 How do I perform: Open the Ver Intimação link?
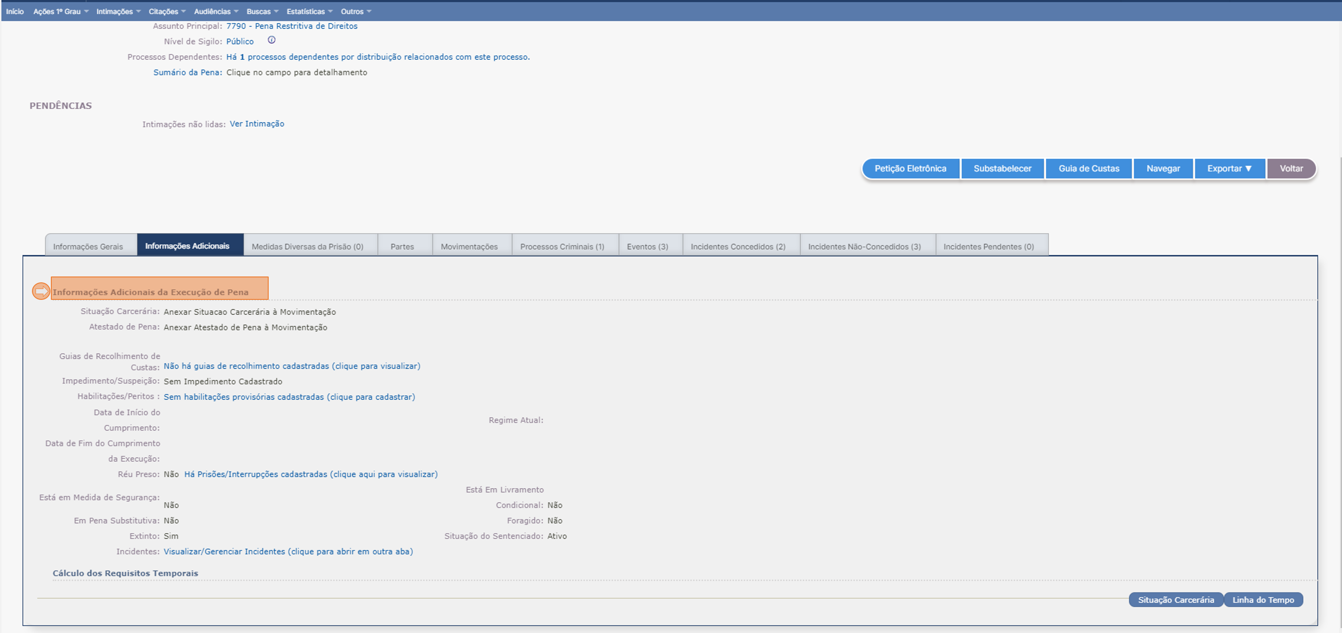pyautogui.click(x=257, y=124)
